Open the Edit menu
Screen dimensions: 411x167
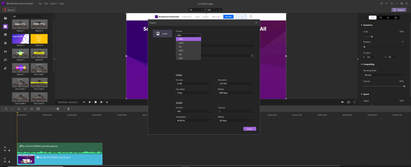click(46, 4)
